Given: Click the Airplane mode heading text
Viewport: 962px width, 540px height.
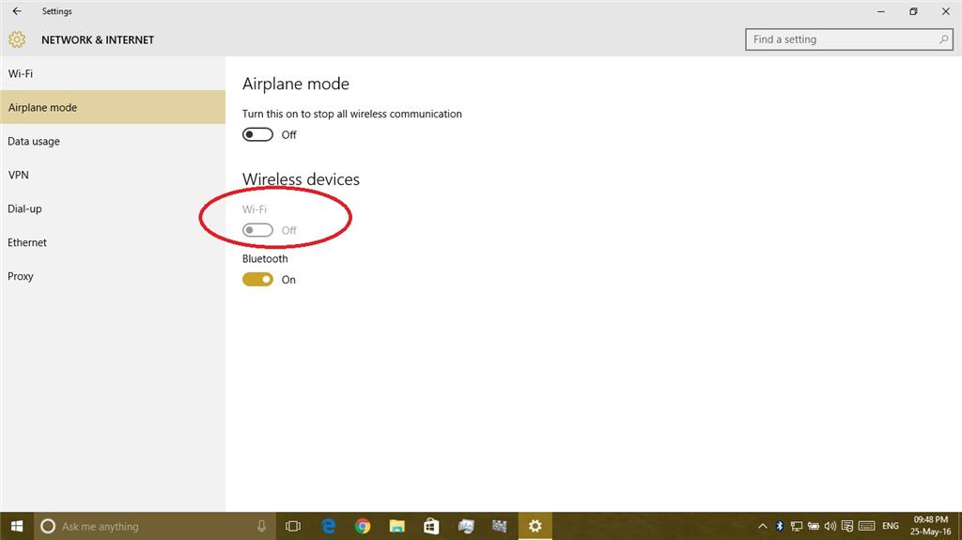Looking at the screenshot, I should [x=296, y=85].
